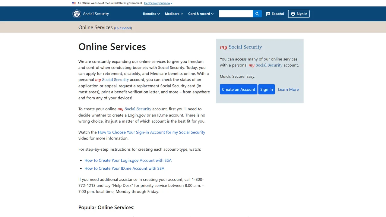Click the Online Services main heading
Image resolution: width=386 pixels, height=217 pixels.
pyautogui.click(x=112, y=47)
